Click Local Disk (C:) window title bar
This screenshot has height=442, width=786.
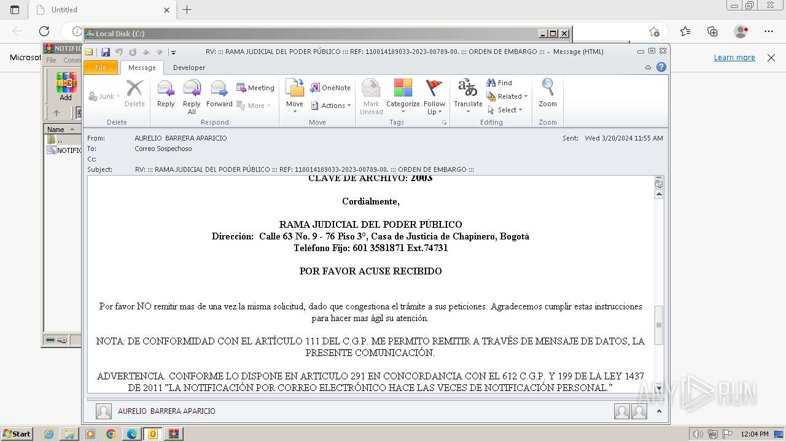click(x=327, y=34)
